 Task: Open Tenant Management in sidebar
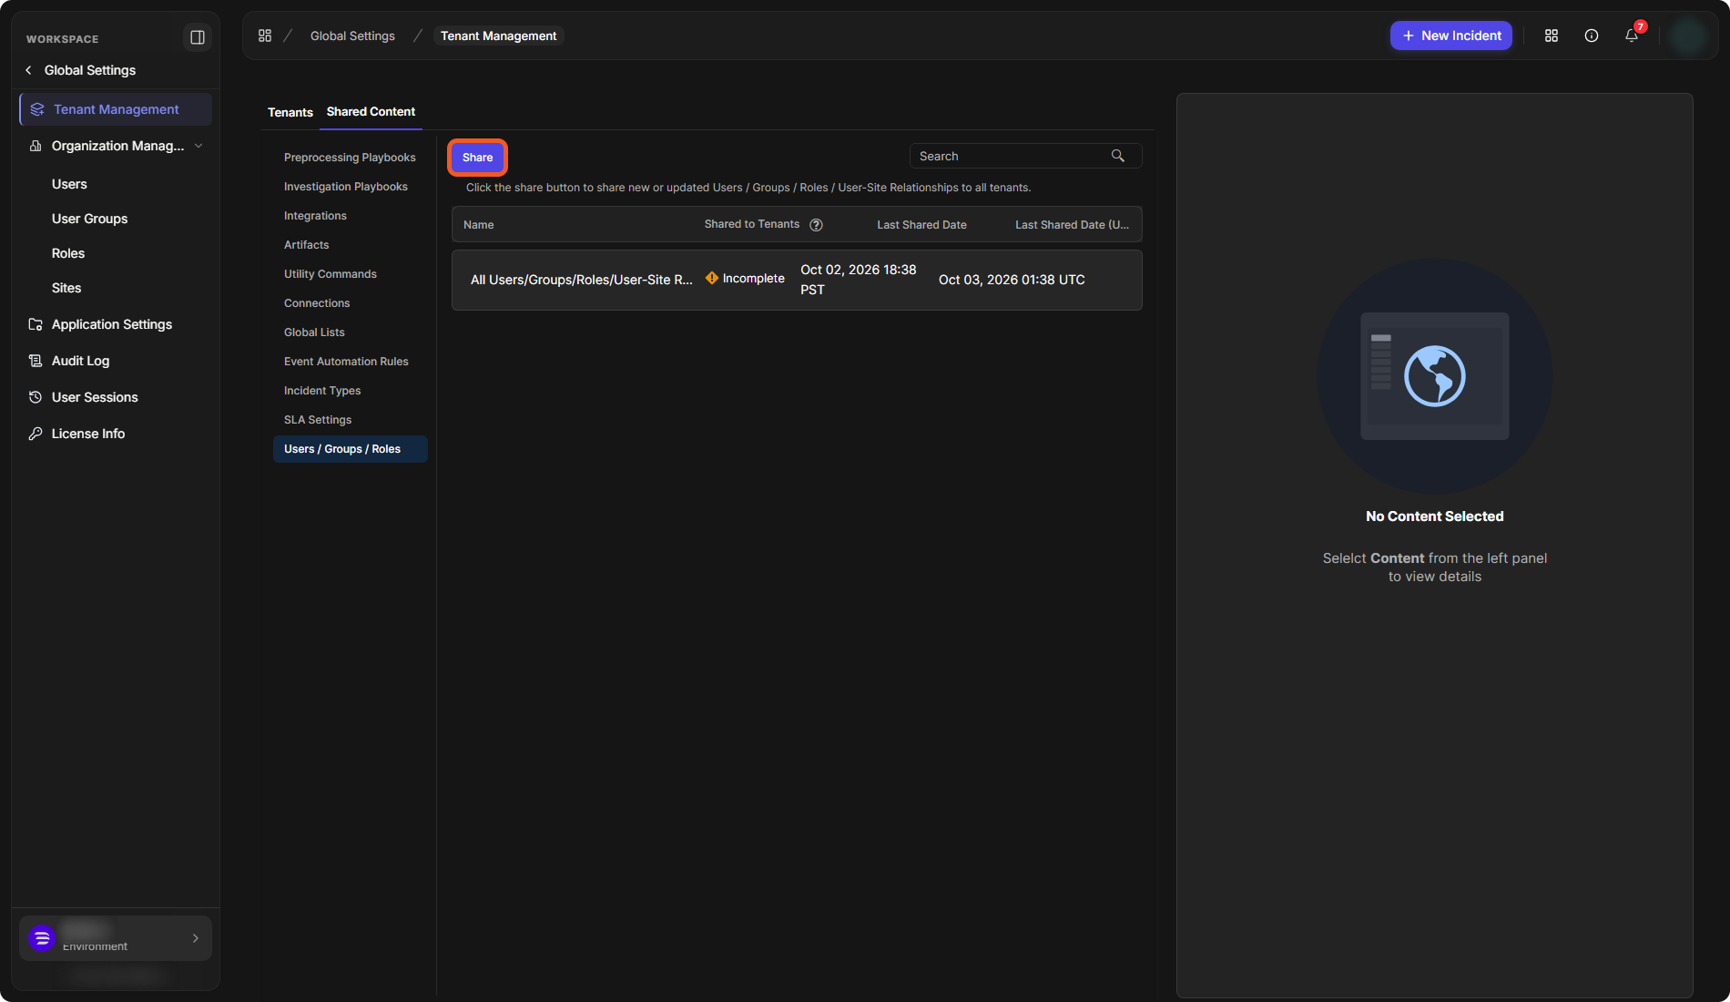(x=116, y=109)
